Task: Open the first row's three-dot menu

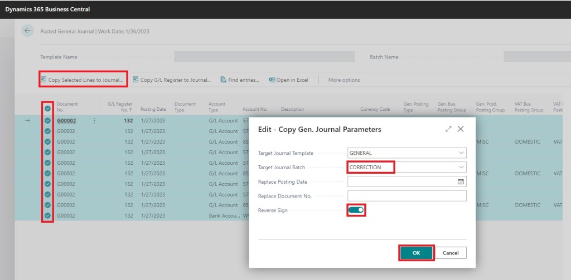Action: [94, 120]
